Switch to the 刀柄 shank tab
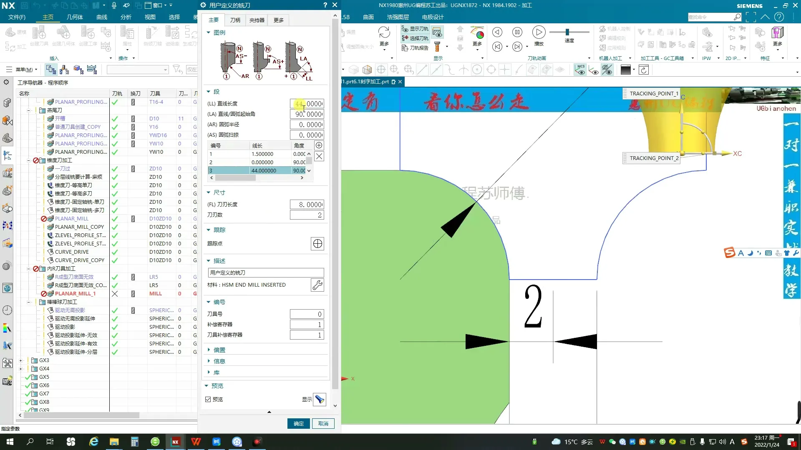This screenshot has width=801, height=450. point(235,20)
